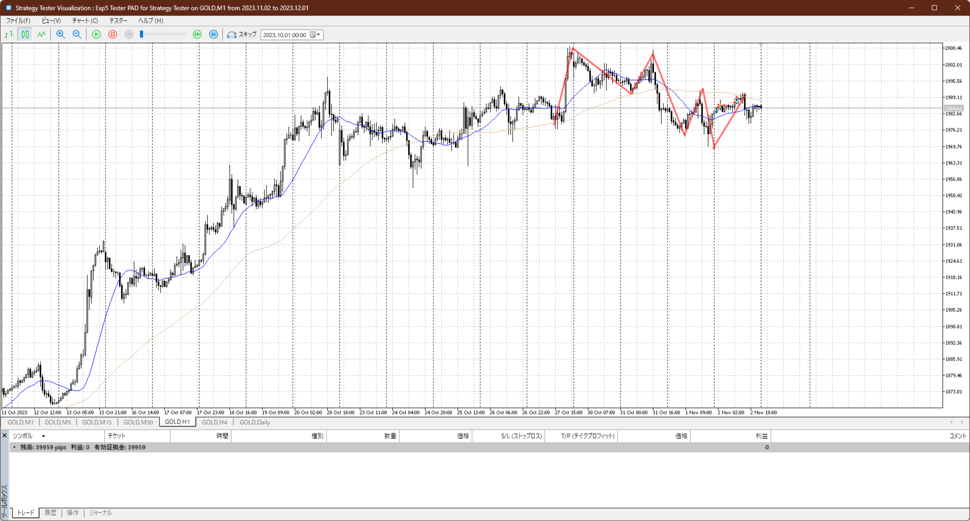Start the strategy test playback
Screen dimensions: 970x521
pos(96,35)
